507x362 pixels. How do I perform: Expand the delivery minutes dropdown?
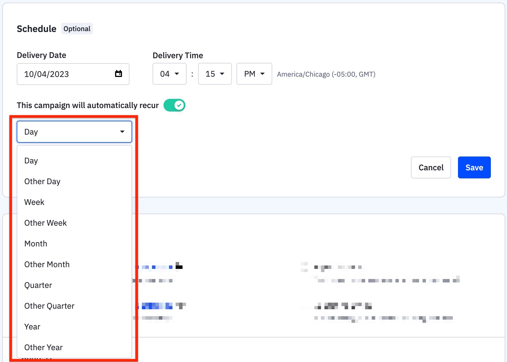coord(215,74)
